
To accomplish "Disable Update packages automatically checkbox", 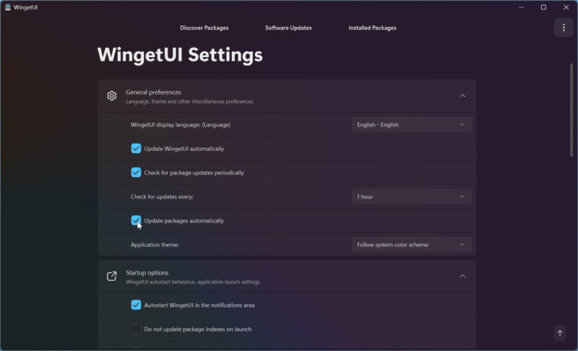I will (136, 220).
